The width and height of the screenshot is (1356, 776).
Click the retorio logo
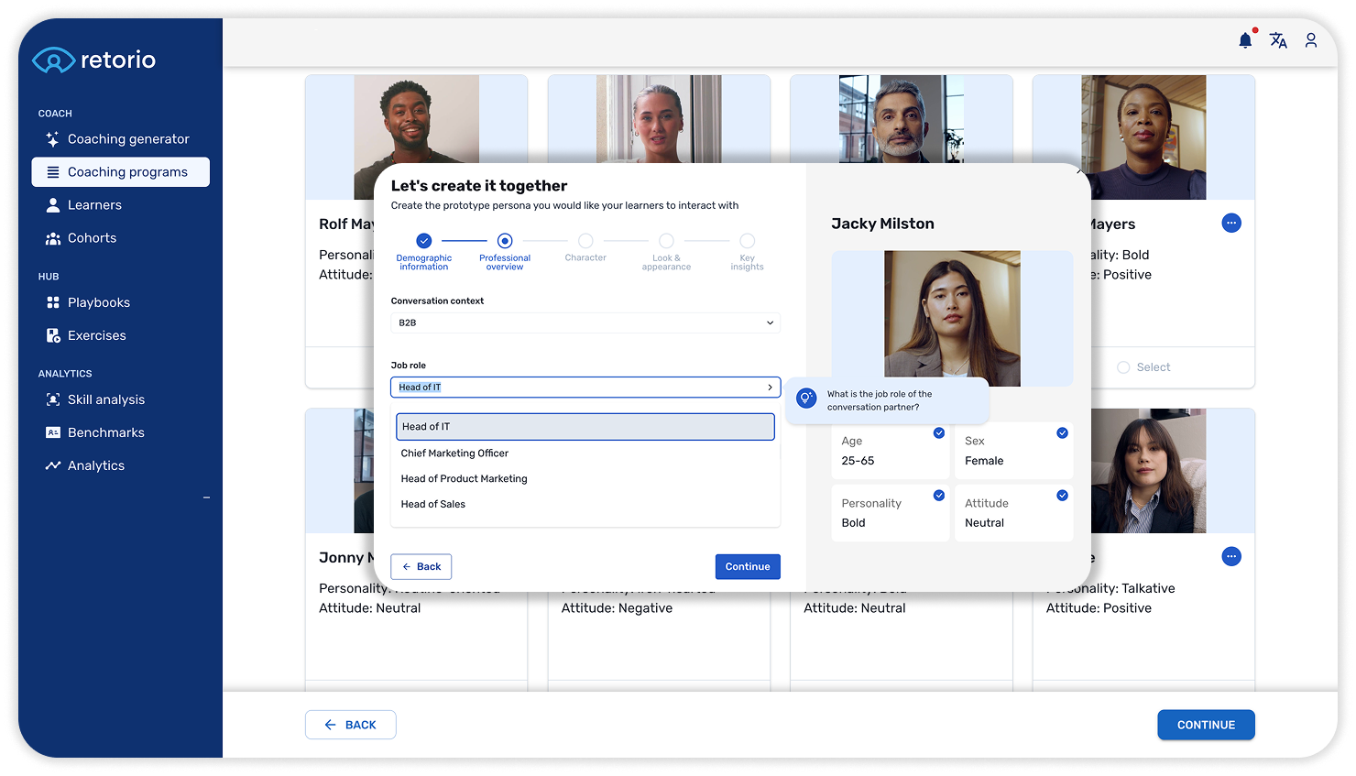pos(94,60)
